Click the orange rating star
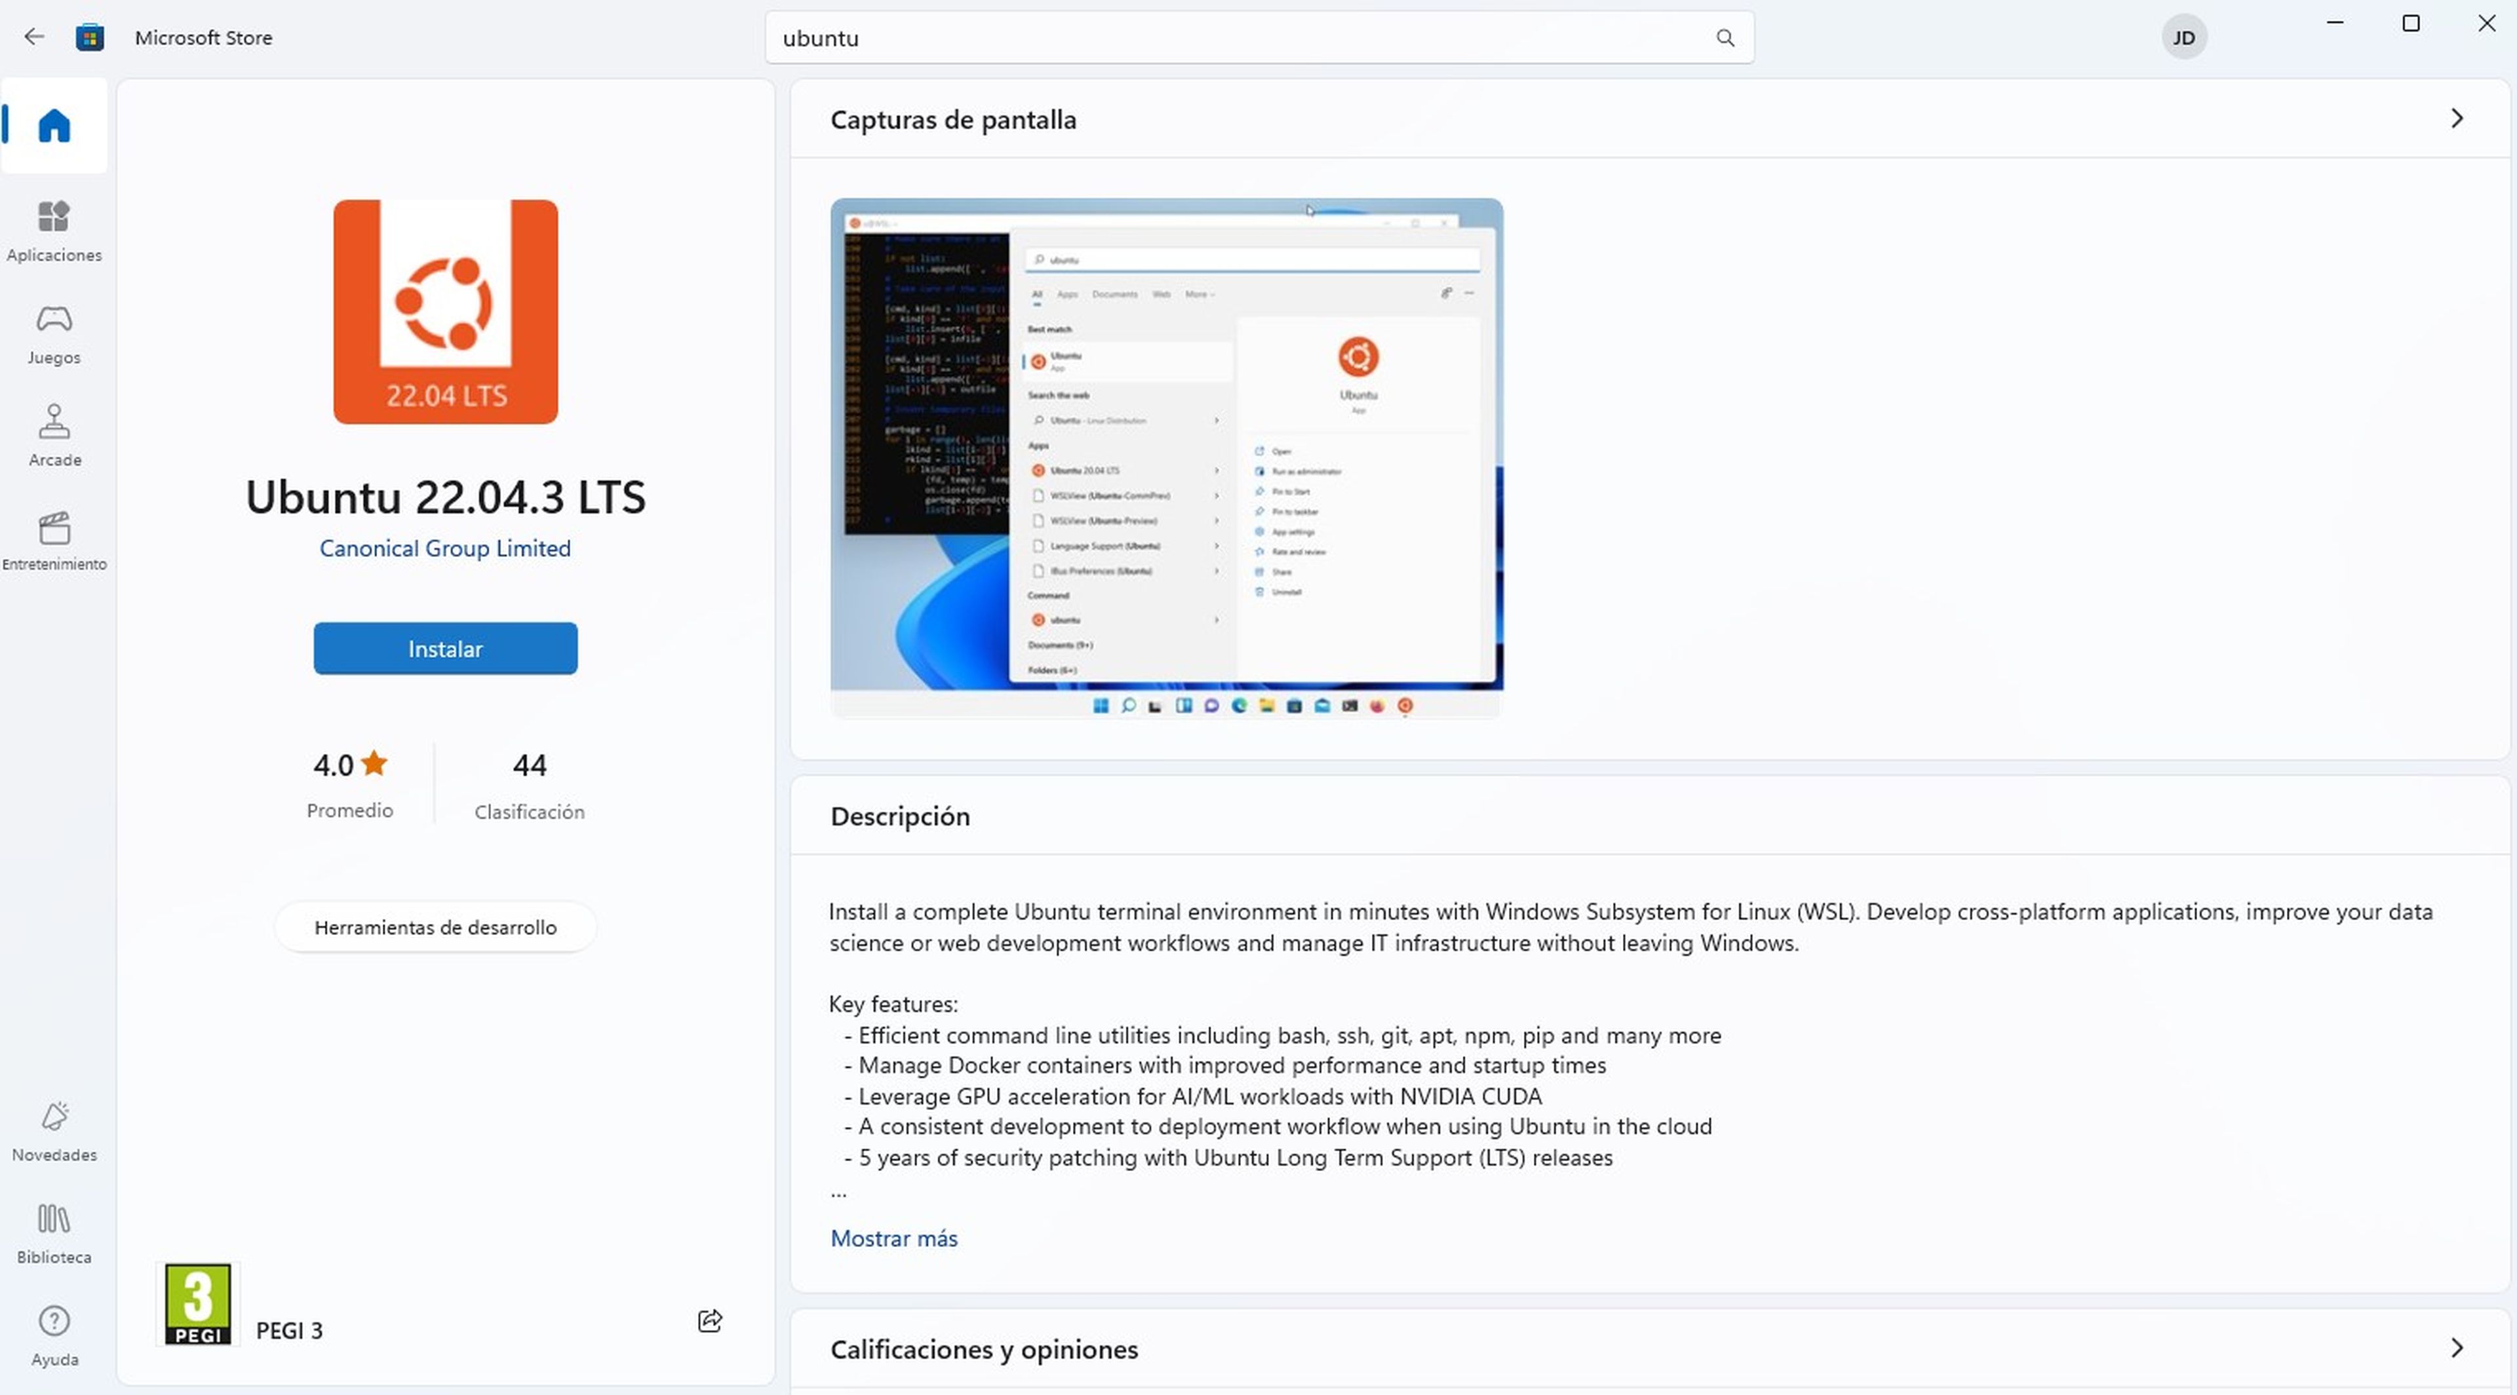 374,763
